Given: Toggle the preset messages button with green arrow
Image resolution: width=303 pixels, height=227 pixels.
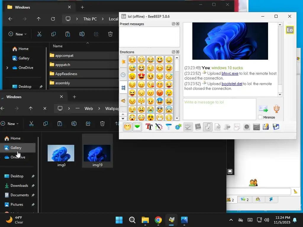Looking at the screenshot, I should (137, 127).
